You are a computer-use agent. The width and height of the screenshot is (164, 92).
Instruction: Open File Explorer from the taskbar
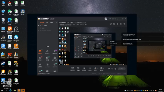[15, 90]
